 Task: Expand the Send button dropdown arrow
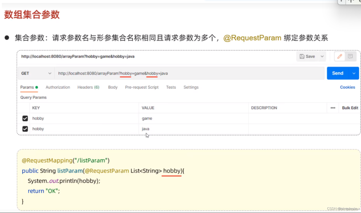point(353,73)
